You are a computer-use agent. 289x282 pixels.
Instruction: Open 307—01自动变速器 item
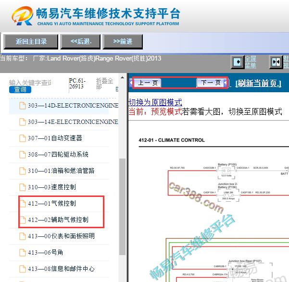tap(55, 138)
